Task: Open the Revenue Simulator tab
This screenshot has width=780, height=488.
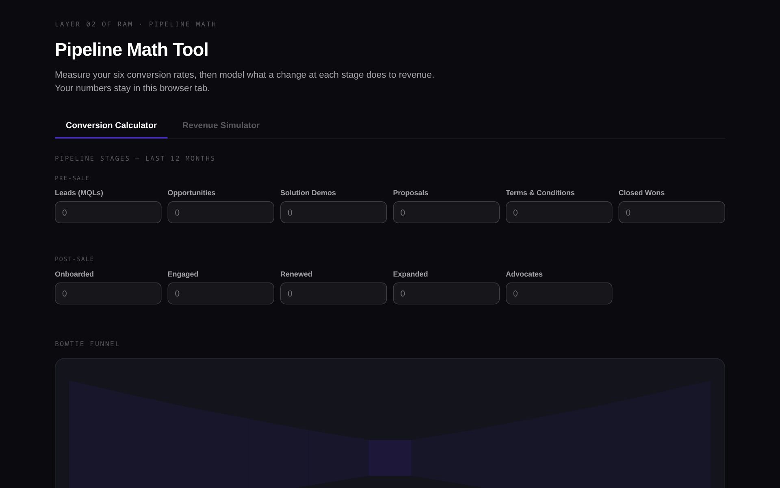Action: coord(221,125)
